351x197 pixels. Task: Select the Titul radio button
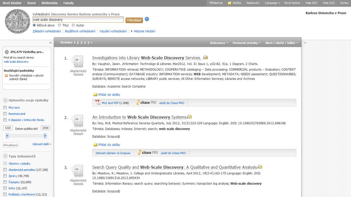point(59,25)
